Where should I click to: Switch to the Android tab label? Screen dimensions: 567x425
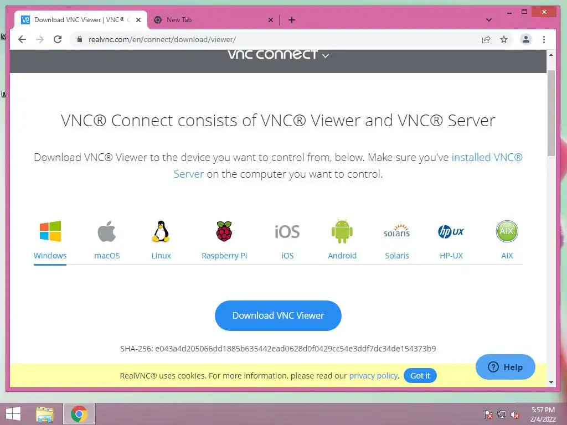(342, 256)
